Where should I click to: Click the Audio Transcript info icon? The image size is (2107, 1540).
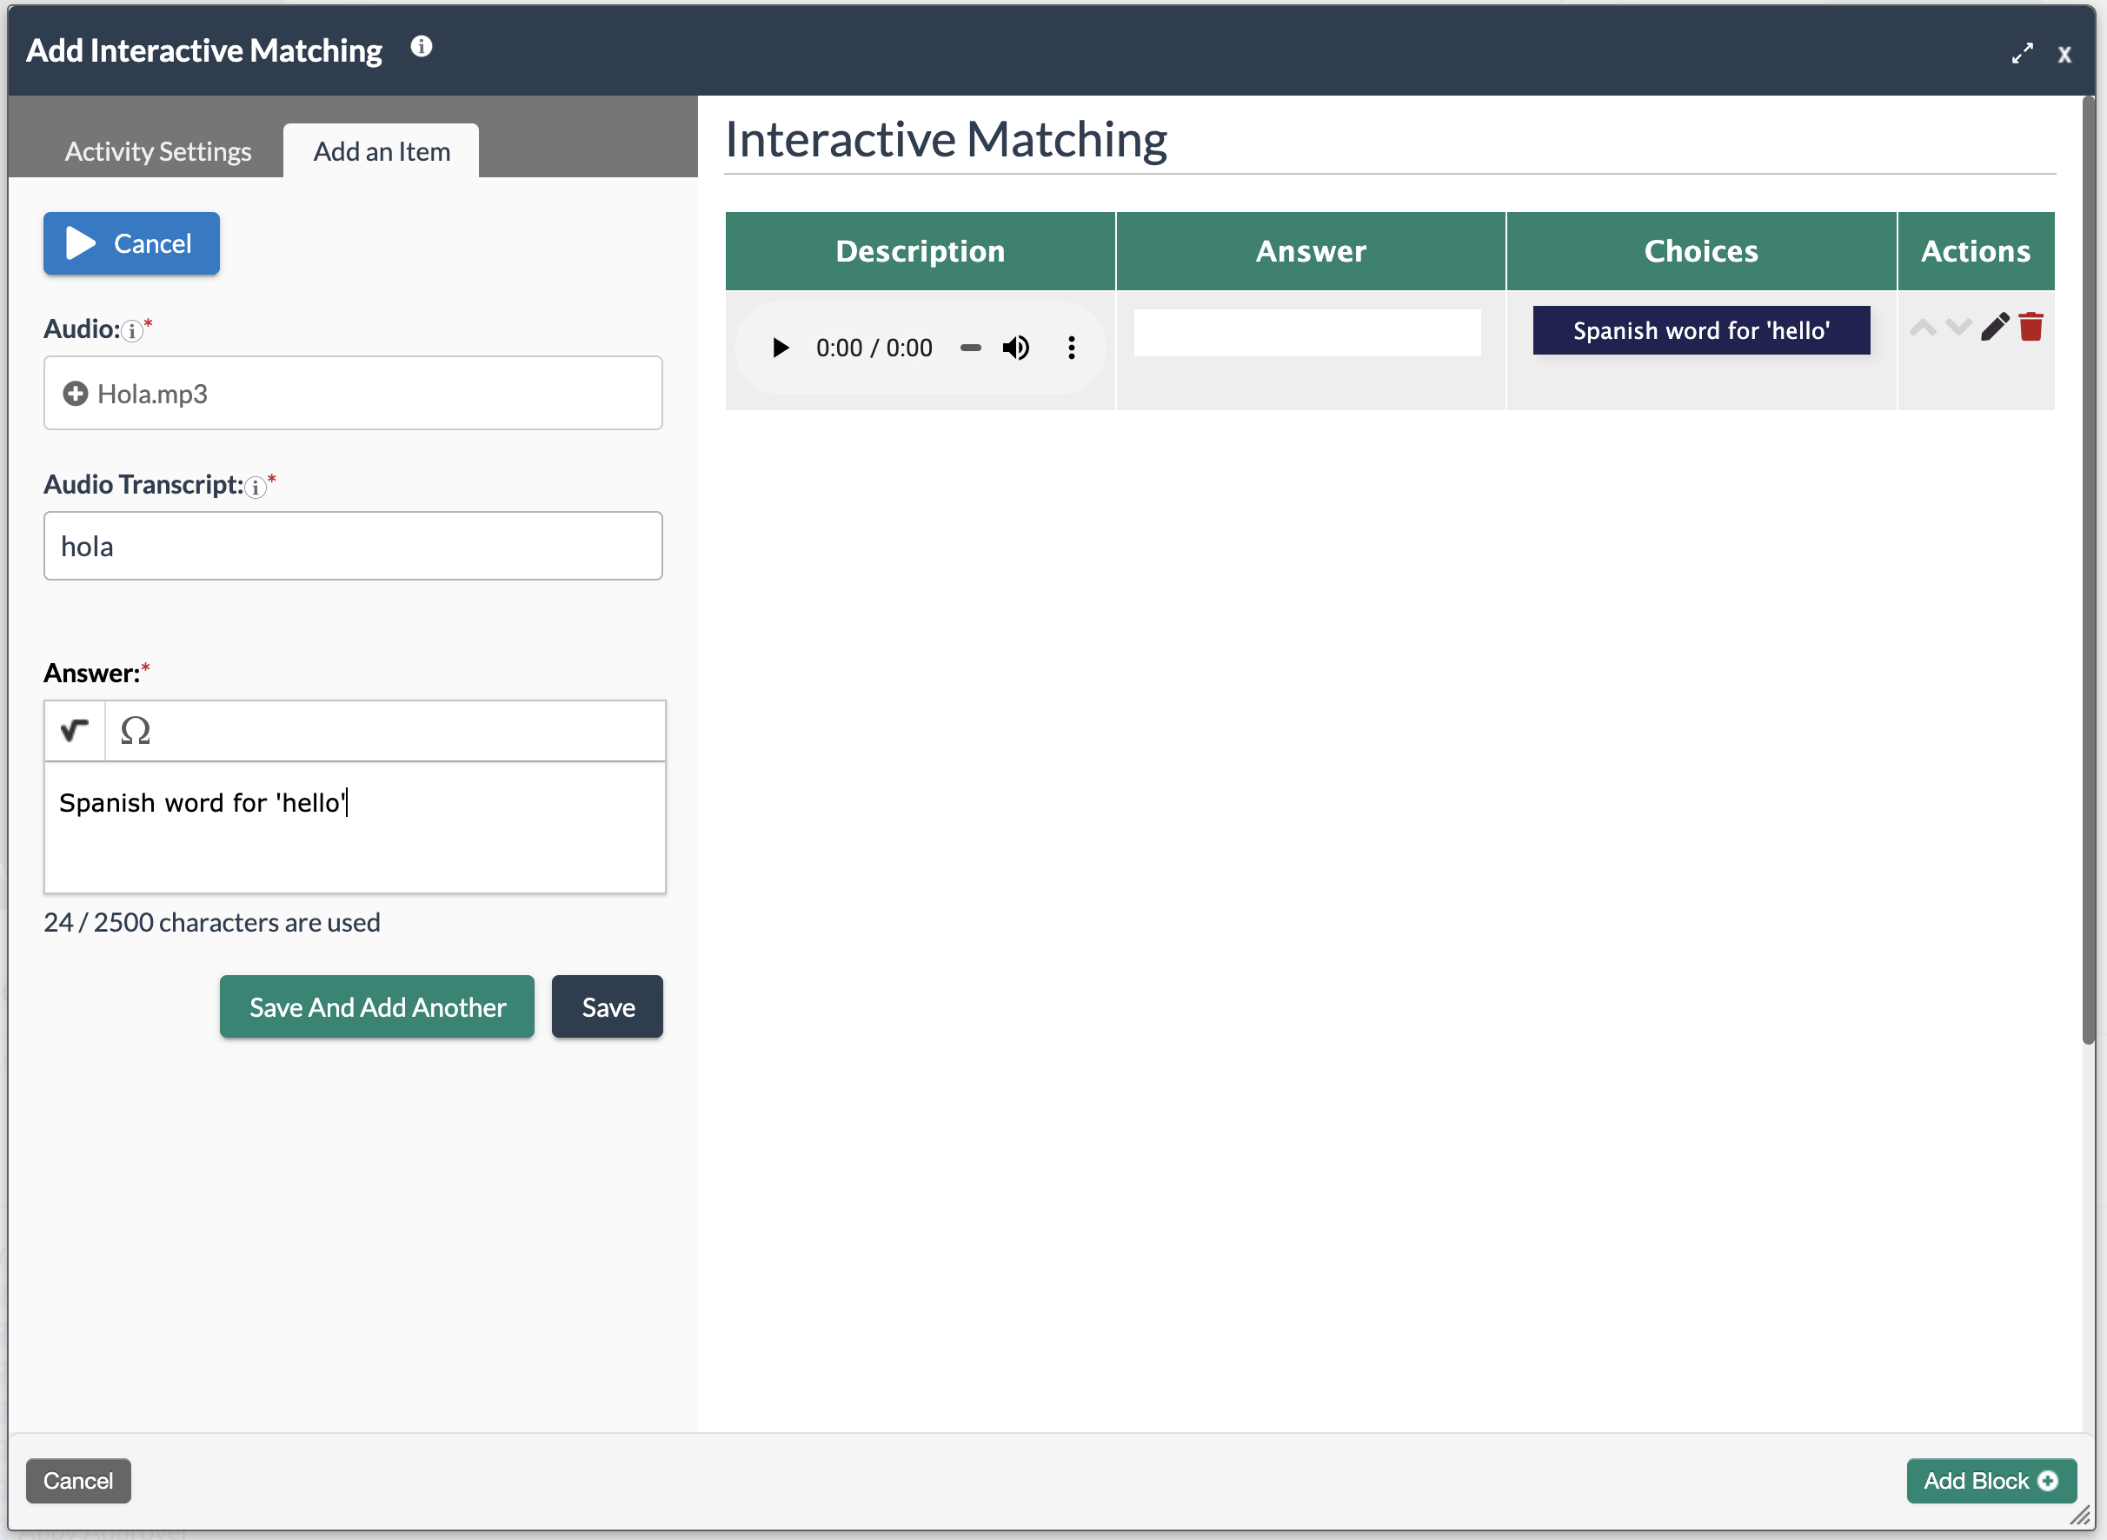click(256, 487)
